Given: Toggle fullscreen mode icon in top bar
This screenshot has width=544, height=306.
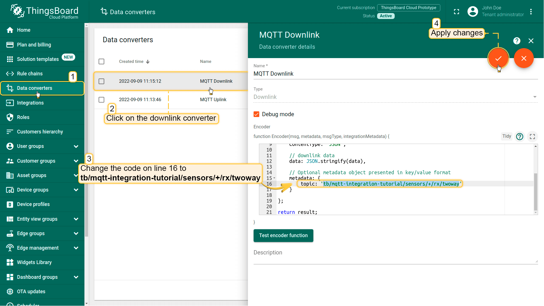Looking at the screenshot, I should (456, 12).
